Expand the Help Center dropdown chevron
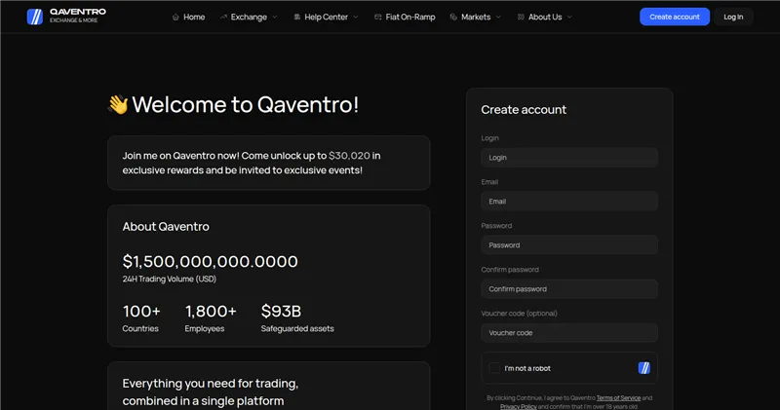The width and height of the screenshot is (780, 410). [356, 17]
